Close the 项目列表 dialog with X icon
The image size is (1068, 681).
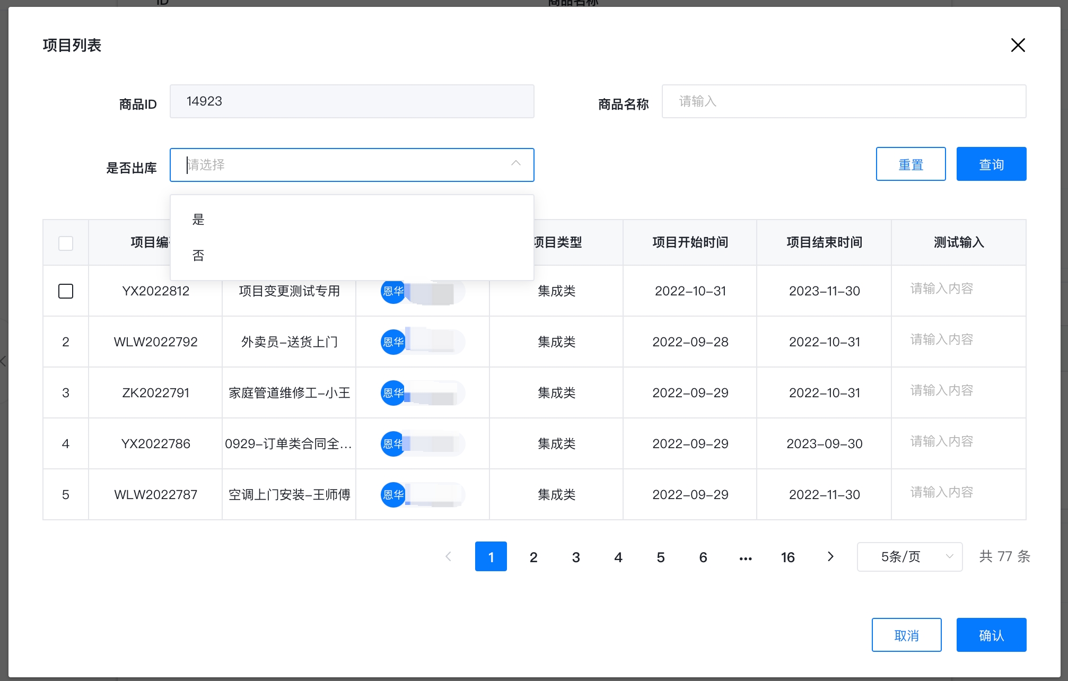pyautogui.click(x=1018, y=45)
